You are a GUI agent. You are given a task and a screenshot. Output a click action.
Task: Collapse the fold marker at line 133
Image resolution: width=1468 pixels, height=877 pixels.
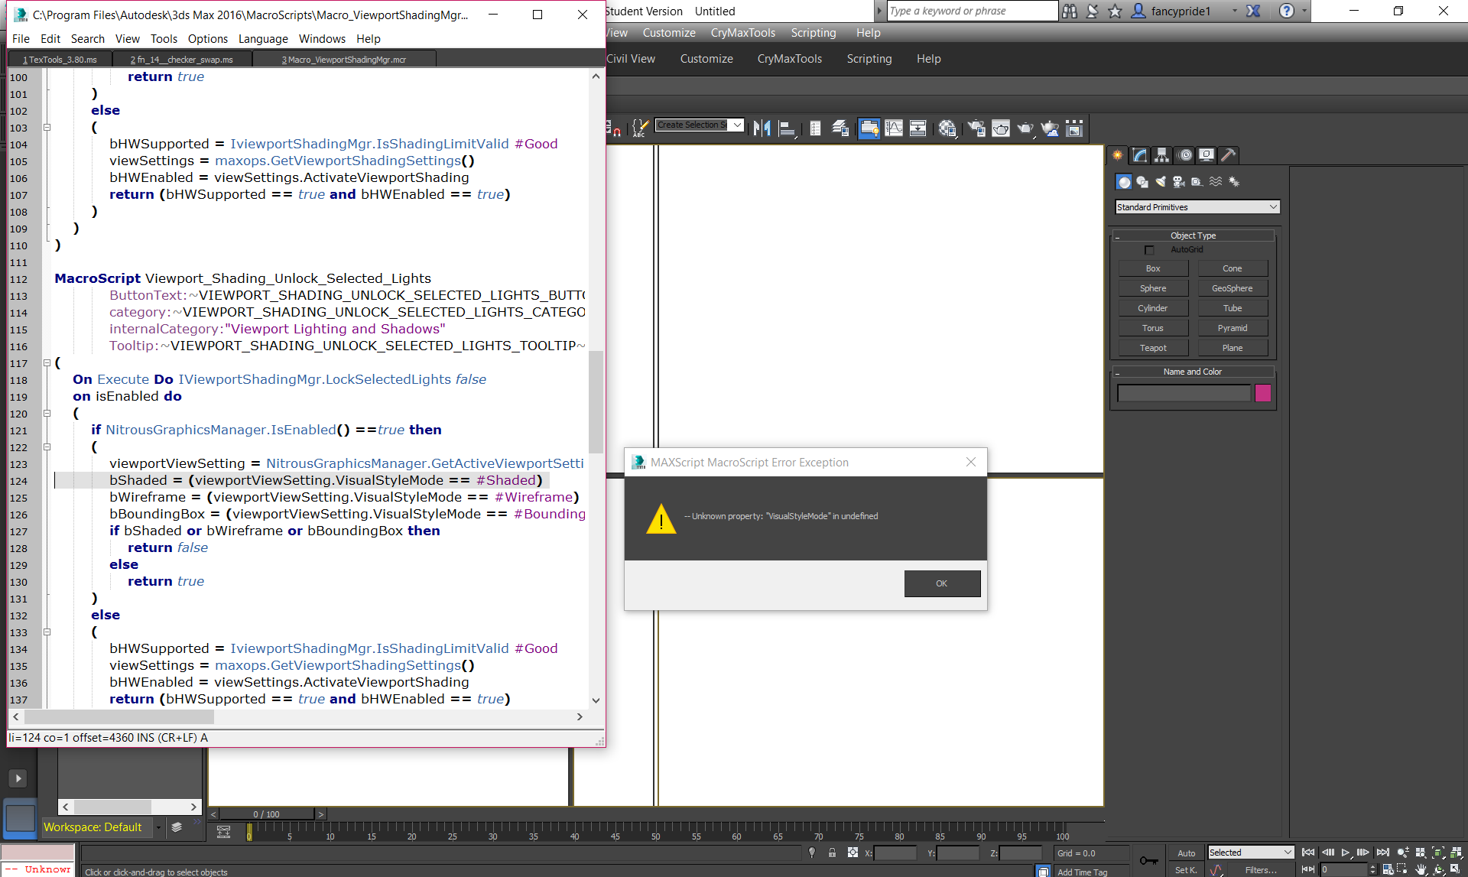point(47,632)
